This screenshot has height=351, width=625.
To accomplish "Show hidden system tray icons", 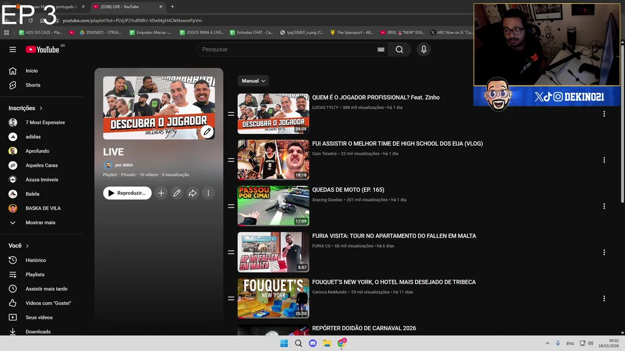I will click(547, 343).
